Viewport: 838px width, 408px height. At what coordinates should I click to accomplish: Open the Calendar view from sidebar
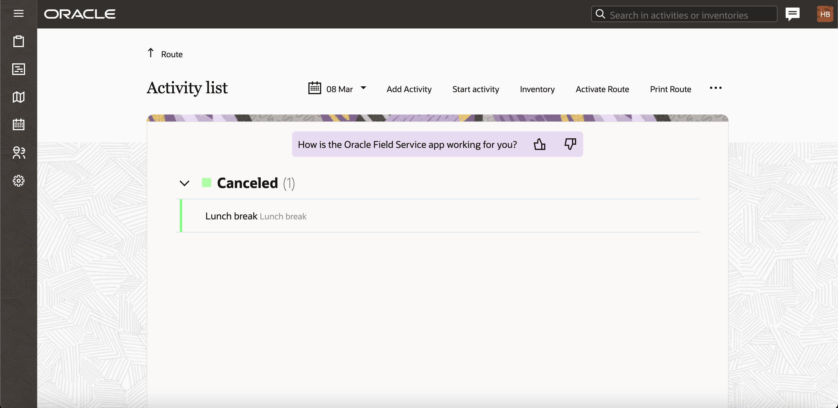18,124
